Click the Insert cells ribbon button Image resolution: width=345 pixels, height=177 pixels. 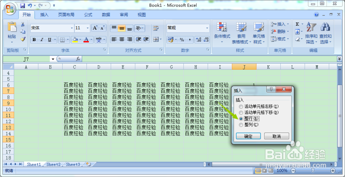pyautogui.click(x=280, y=24)
